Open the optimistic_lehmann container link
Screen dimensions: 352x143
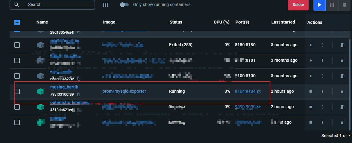tap(69, 102)
